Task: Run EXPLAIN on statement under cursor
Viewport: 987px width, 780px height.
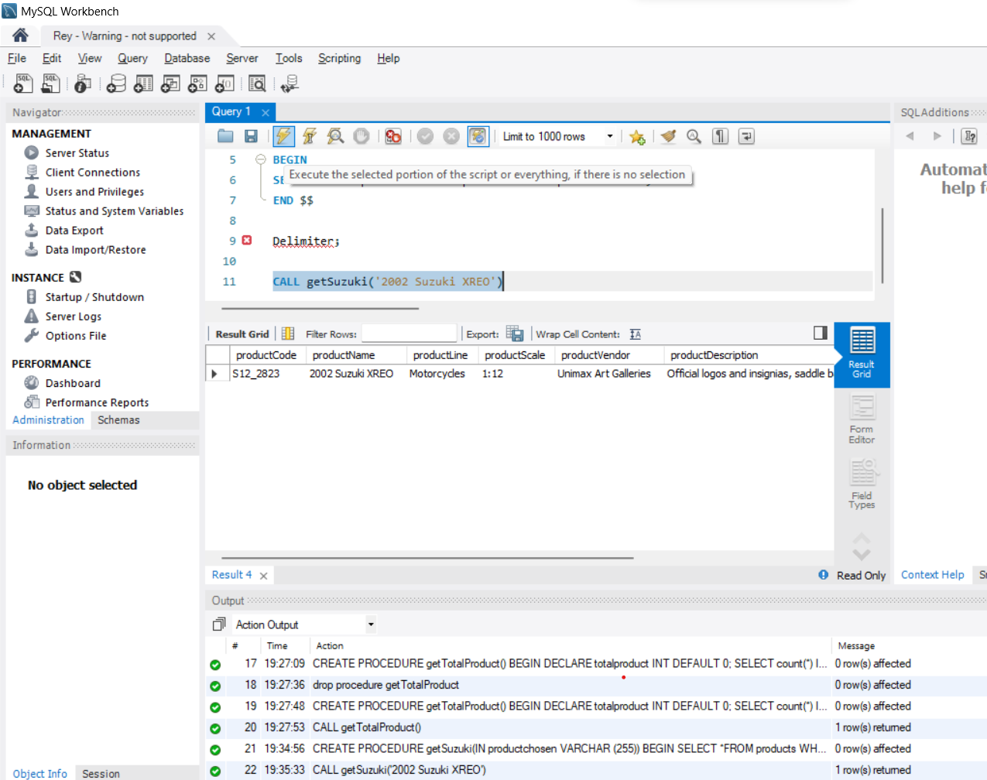Action: (335, 136)
